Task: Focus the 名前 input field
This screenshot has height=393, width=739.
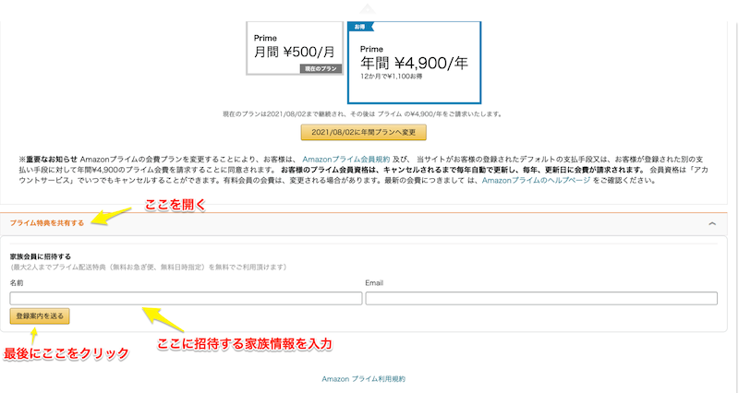Action: 186,298
